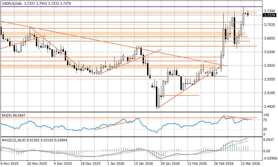
Task: Click the 3.7279 current price tag
Action: [x=269, y=15]
